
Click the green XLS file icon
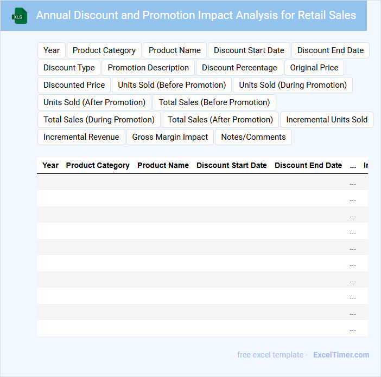coord(20,16)
